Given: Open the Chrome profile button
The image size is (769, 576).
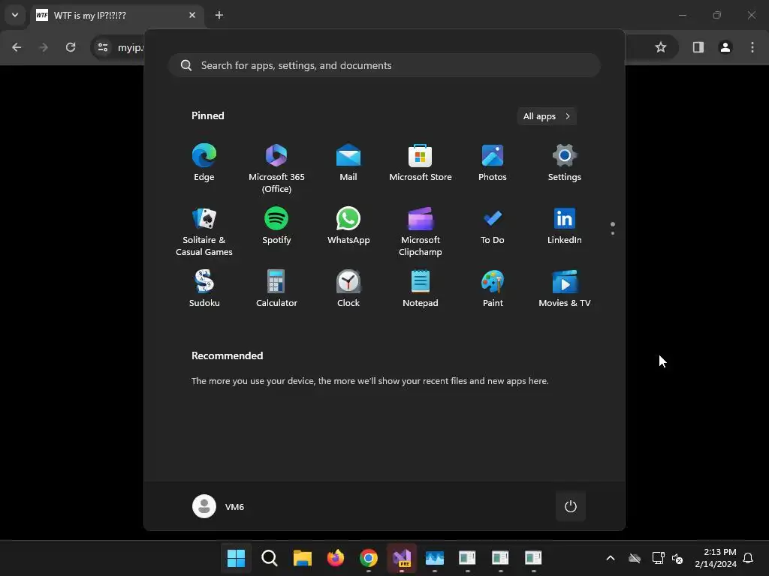Looking at the screenshot, I should [x=725, y=47].
